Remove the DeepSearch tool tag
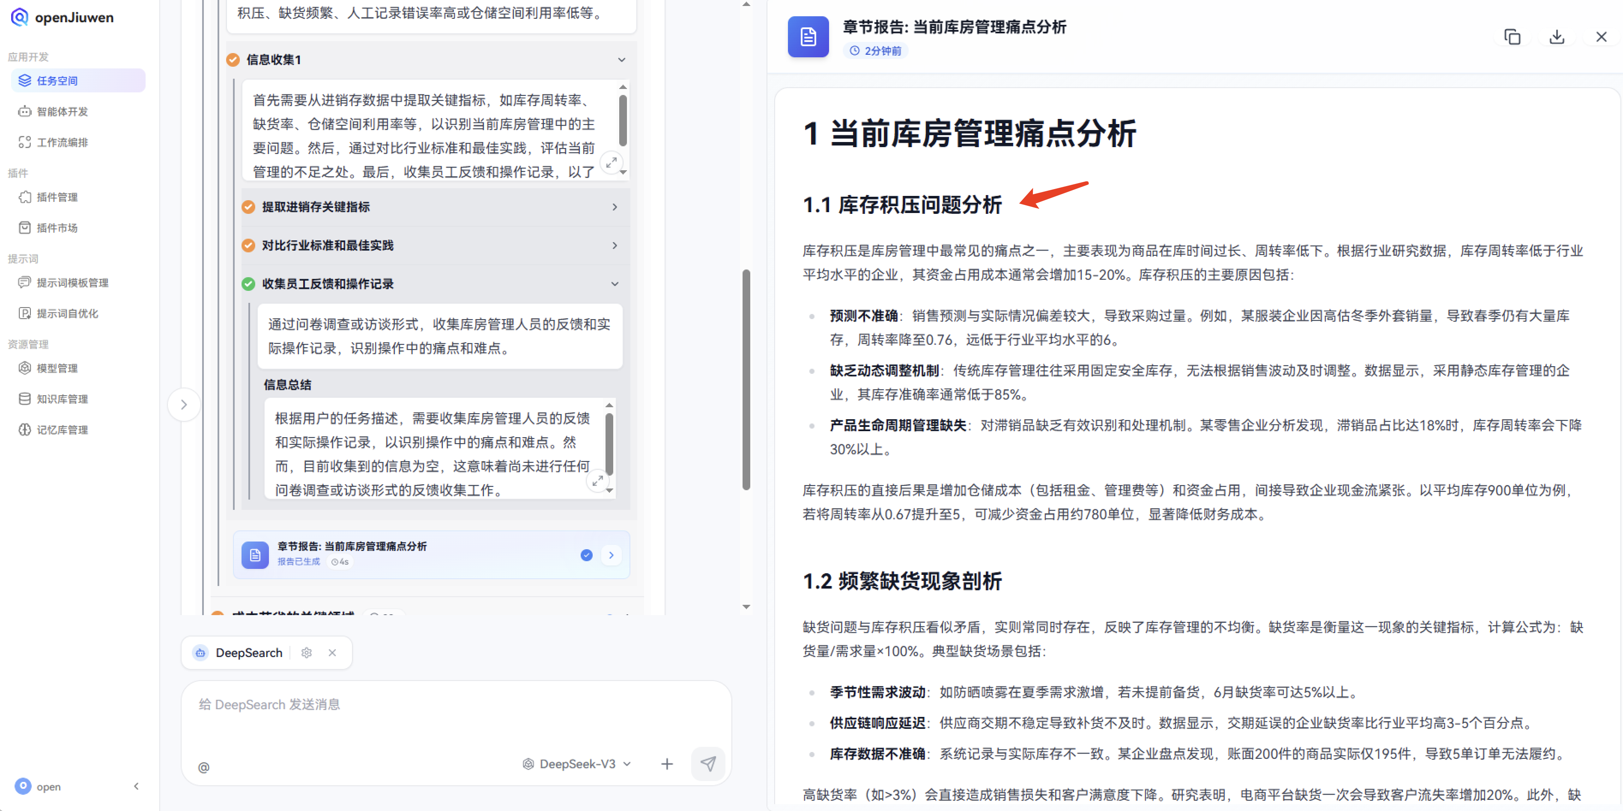 (x=333, y=652)
